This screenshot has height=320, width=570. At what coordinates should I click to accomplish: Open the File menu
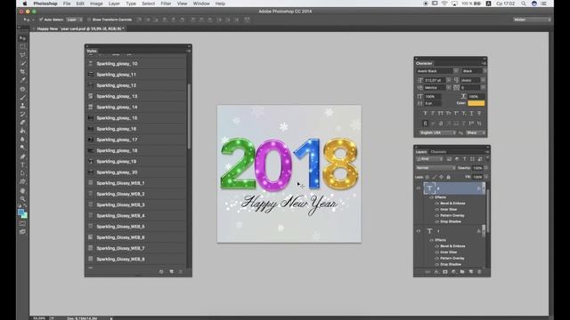click(x=67, y=4)
